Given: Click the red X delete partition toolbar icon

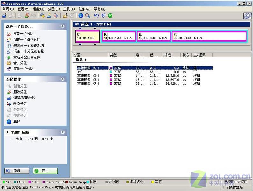Looking at the screenshot, I should coord(27,16).
